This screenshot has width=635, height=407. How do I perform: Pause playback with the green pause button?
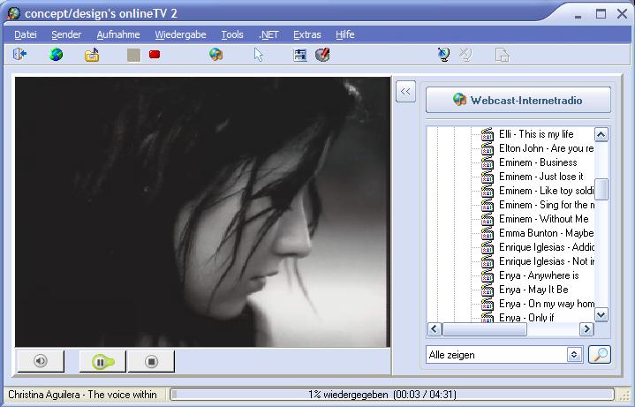click(102, 362)
